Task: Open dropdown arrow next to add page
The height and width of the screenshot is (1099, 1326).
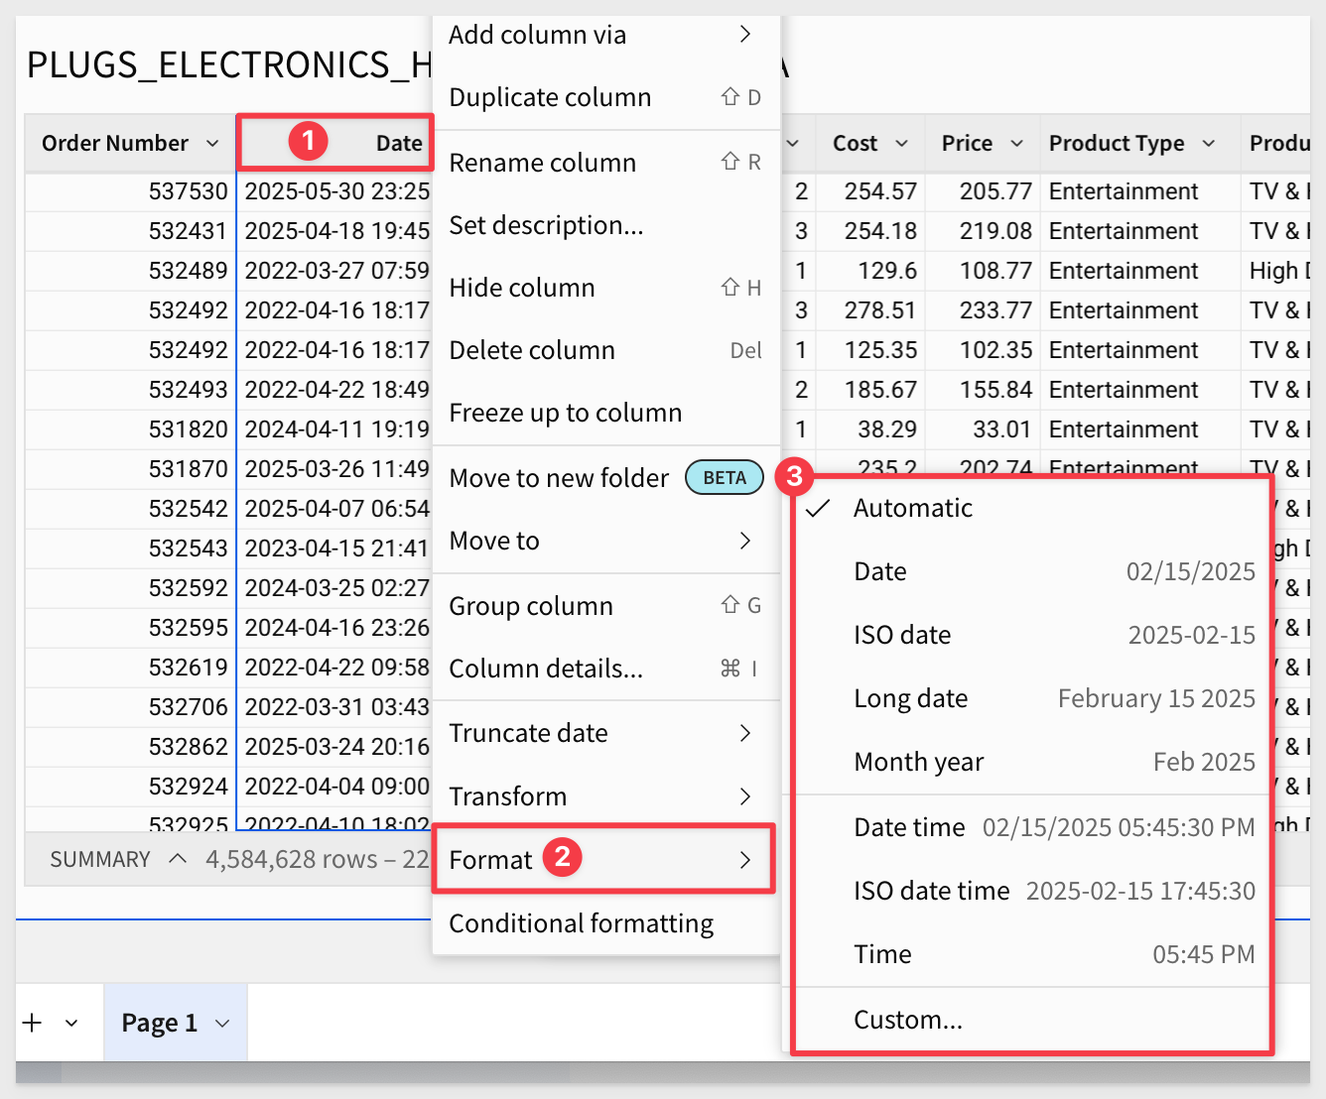Action: coord(71,1023)
